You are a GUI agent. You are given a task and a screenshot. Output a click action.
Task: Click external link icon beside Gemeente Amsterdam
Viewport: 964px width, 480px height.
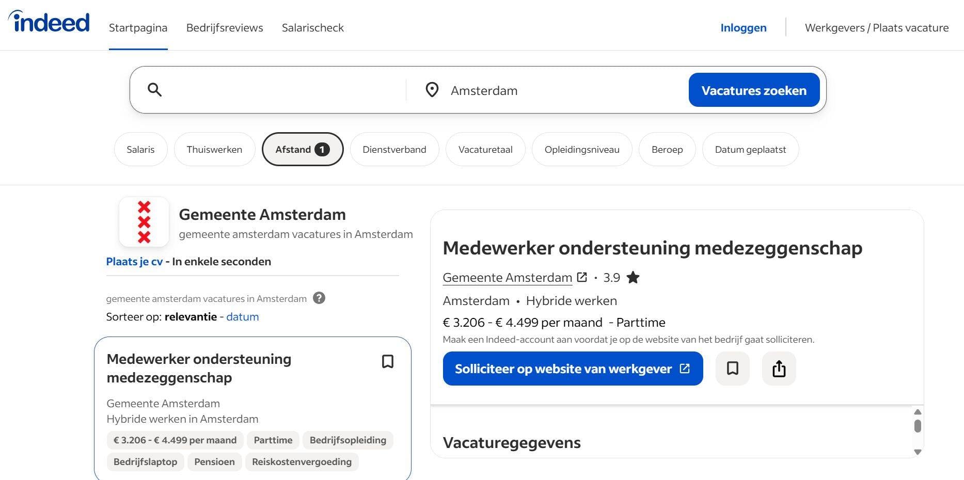pyautogui.click(x=582, y=277)
